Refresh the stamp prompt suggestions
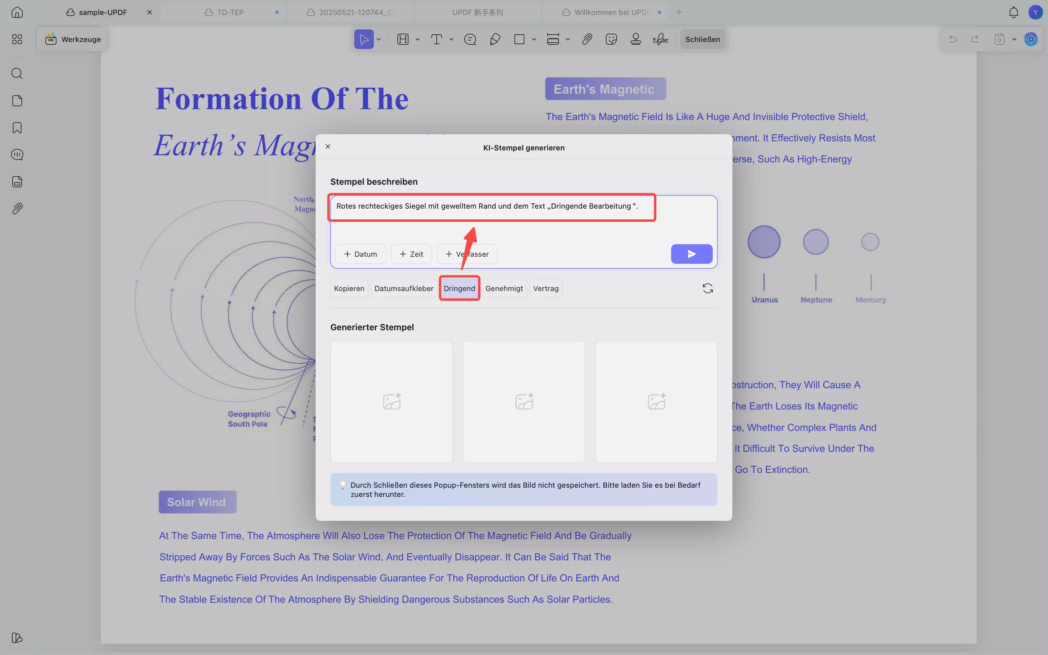This screenshot has height=655, width=1048. (x=707, y=289)
